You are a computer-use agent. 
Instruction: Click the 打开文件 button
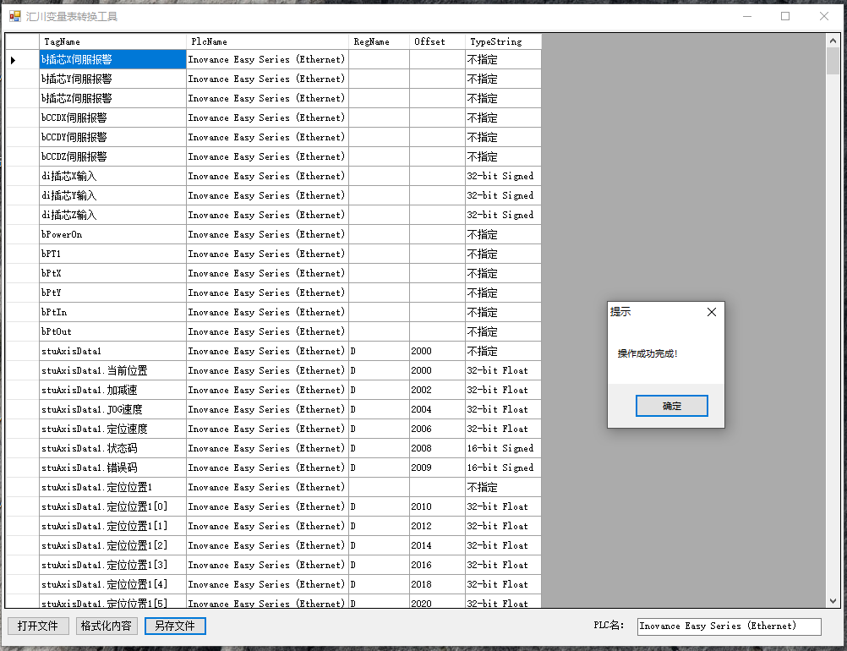click(x=38, y=626)
